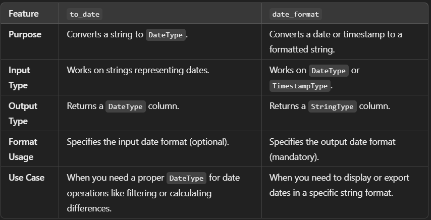Click the Feature column header

(23, 14)
